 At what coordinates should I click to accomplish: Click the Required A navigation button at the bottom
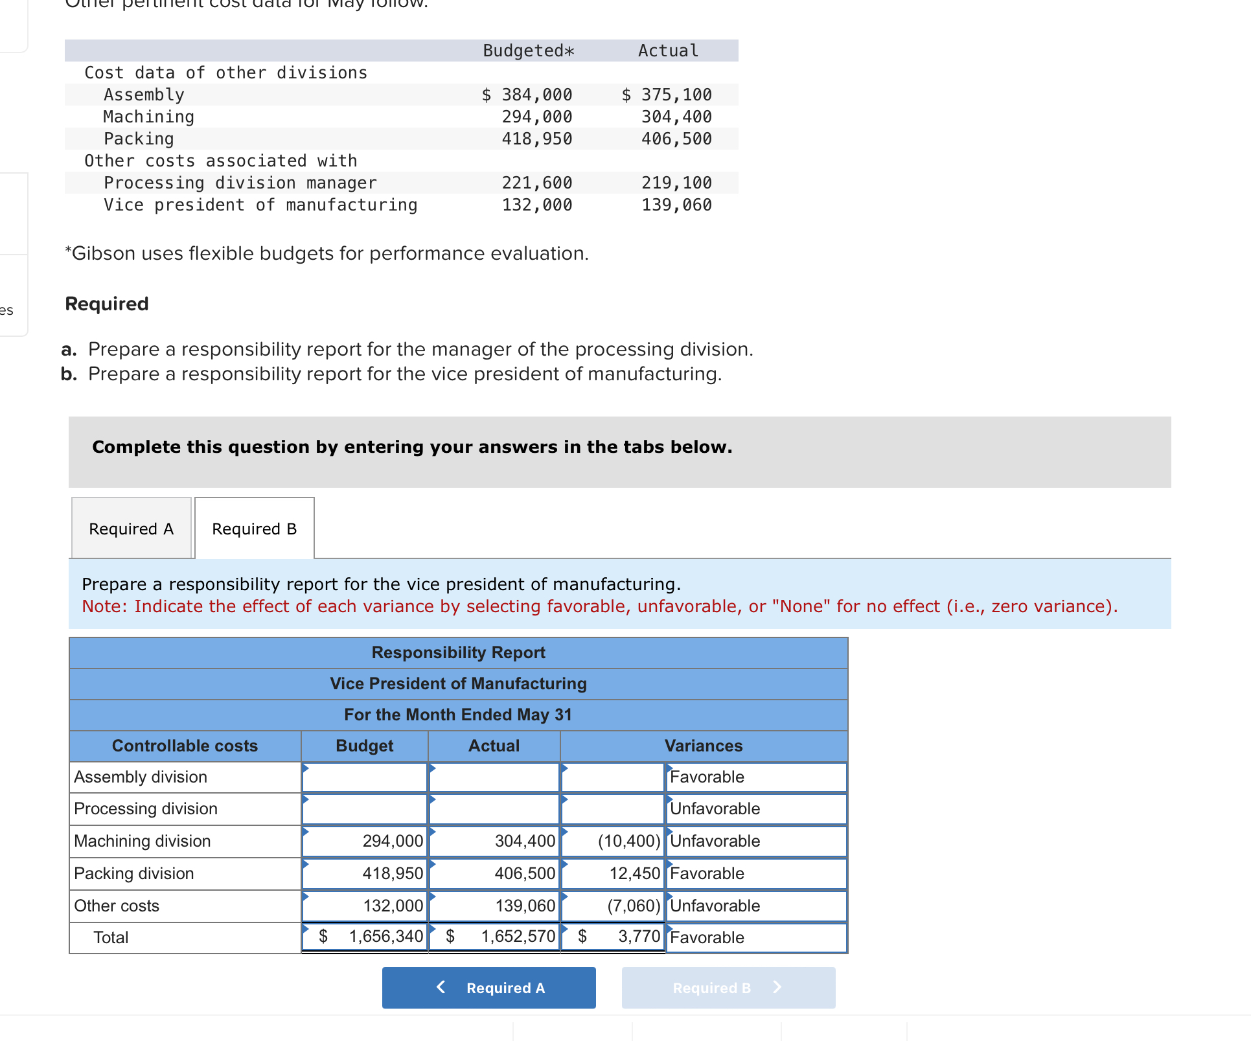(488, 987)
